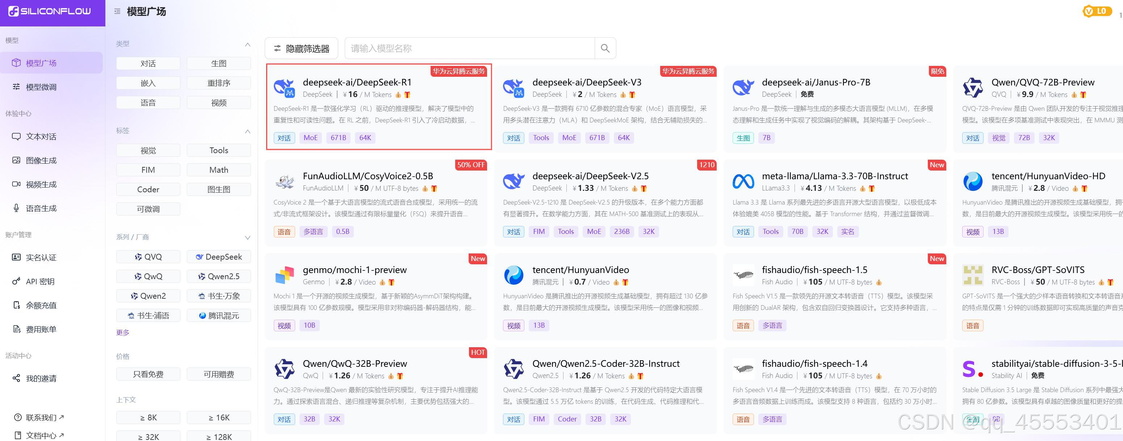The image size is (1123, 441).
Task: Click the genmo mochi-1-preview logo
Action: [284, 276]
